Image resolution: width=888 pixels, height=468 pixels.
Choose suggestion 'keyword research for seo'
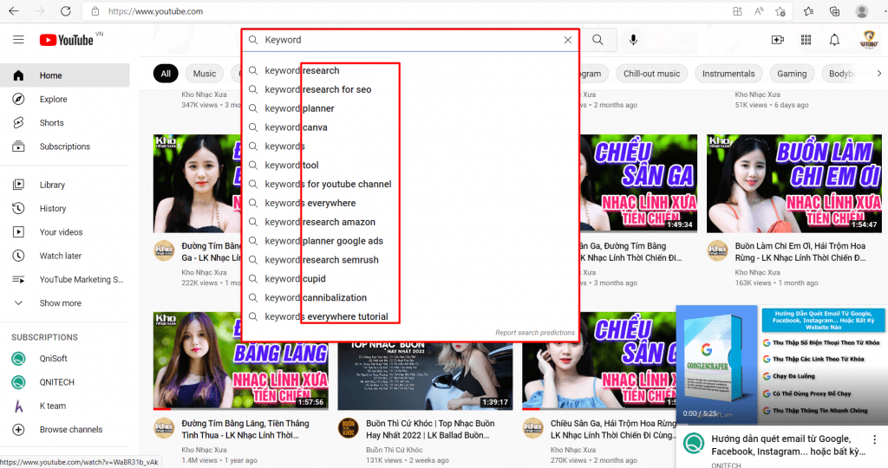tap(410, 89)
